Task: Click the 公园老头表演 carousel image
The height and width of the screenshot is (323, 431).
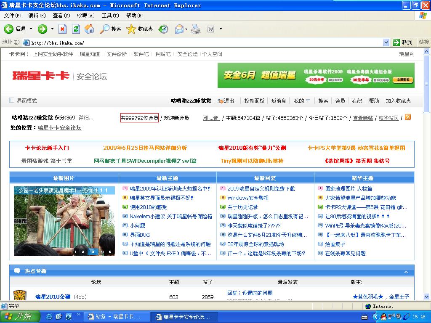Action: 64,221
